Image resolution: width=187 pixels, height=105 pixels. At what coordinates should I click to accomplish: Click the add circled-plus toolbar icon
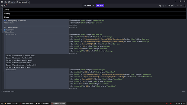tap(172, 6)
